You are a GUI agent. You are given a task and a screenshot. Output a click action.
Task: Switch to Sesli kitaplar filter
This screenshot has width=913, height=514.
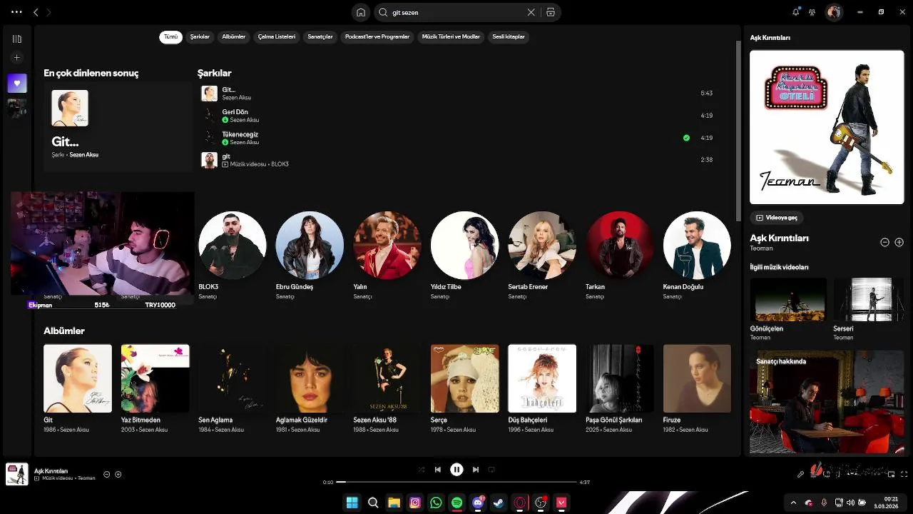(509, 37)
